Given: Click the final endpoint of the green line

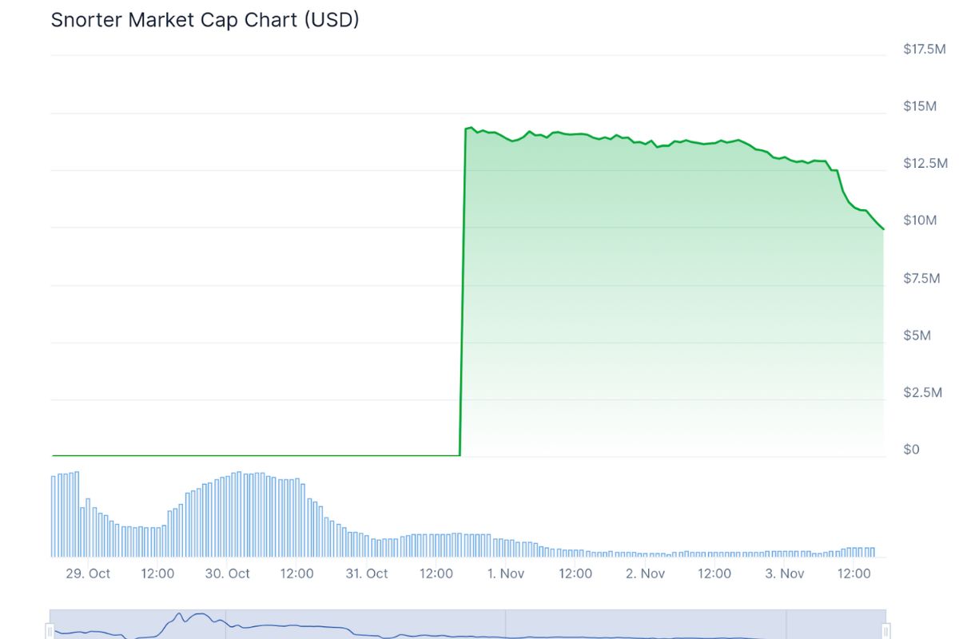Looking at the screenshot, I should pyautogui.click(x=883, y=229).
